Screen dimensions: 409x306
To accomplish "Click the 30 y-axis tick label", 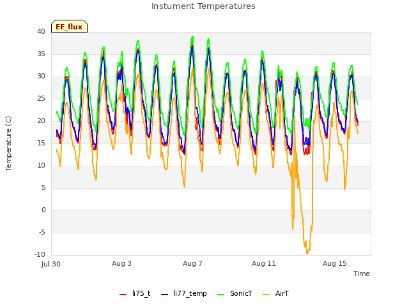I will pos(41,76).
